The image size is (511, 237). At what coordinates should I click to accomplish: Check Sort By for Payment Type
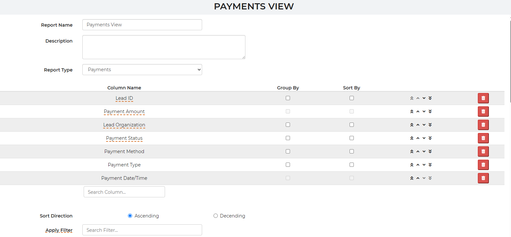tap(352, 165)
